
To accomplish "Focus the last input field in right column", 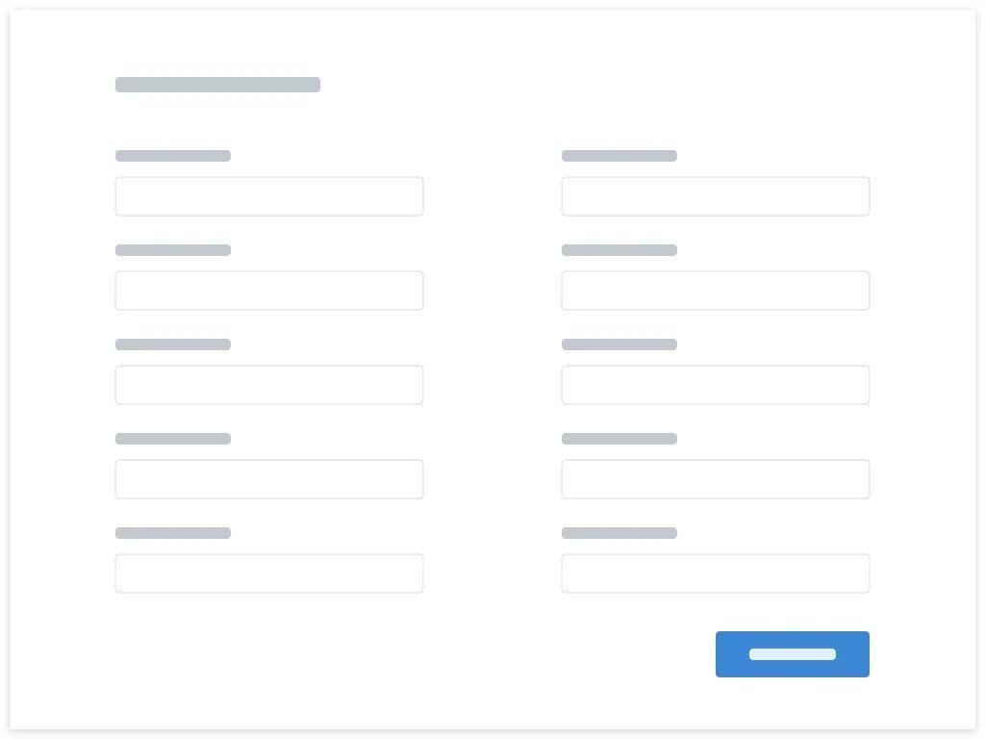I will pos(716,573).
